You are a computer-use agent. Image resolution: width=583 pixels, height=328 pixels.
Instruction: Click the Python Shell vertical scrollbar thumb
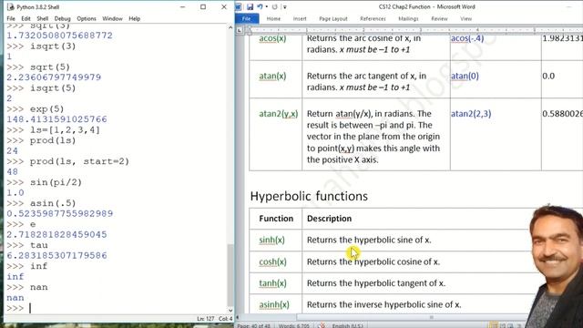coord(230,274)
